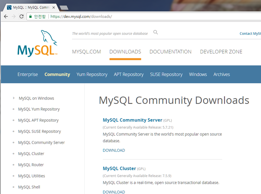The height and width of the screenshot is (194, 261).
Task: Open the APT Repository tab
Action: tap(129, 75)
